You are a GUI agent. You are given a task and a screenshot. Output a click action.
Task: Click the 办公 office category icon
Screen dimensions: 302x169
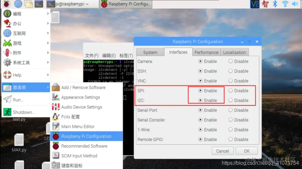7,23
